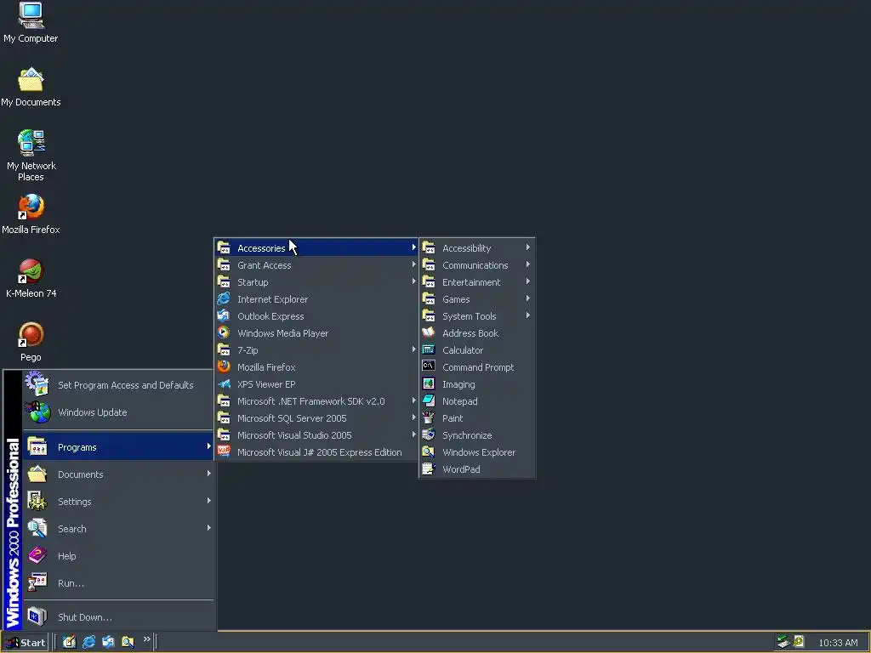This screenshot has height=653, width=871.
Task: Select the highlighted Accessories menu entry
Action: point(316,247)
